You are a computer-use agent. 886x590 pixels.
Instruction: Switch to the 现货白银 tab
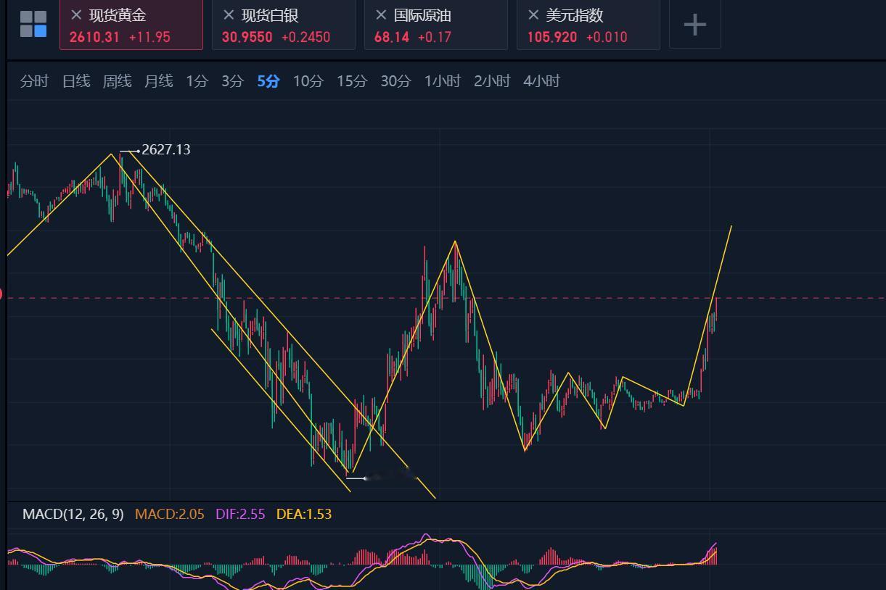283,25
